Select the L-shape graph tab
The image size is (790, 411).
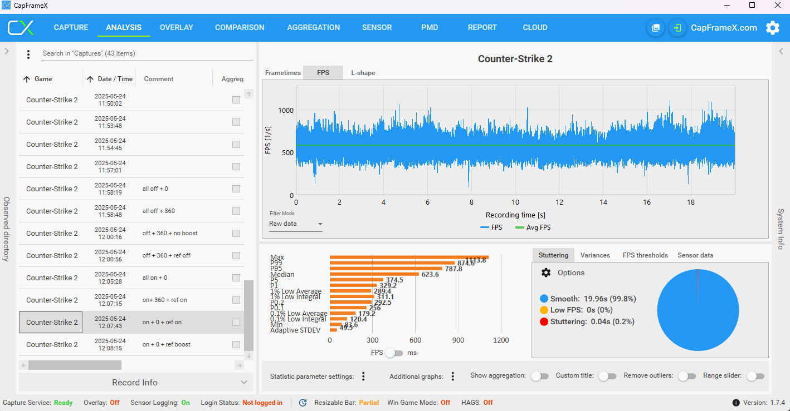tap(363, 73)
